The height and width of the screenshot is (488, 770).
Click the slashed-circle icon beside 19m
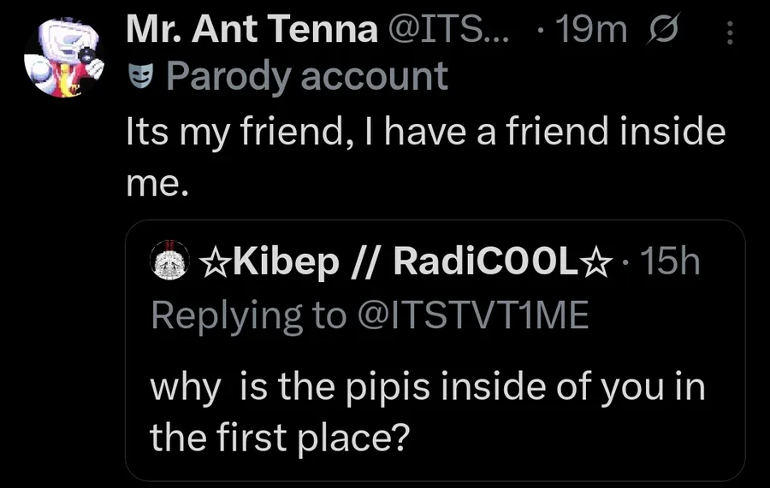tap(663, 31)
